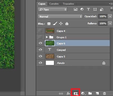Screen dimensions: 113x96
Task: Delete layer with the trash icon
Action: [x=104, y=93]
